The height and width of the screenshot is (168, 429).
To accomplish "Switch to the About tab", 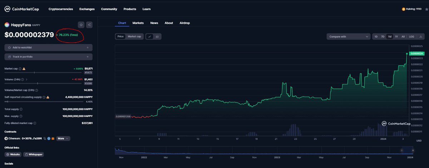I will 169,23.
